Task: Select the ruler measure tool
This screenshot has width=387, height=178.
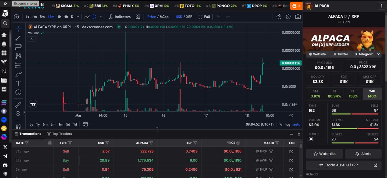Action: [x=18, y=104]
